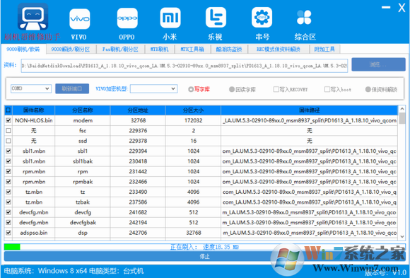This screenshot has height=278, width=410.
Task: Select the 回读字库 radio button
Action: click(232, 90)
